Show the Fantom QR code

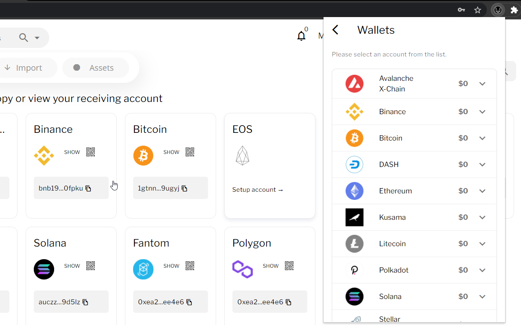point(190,266)
